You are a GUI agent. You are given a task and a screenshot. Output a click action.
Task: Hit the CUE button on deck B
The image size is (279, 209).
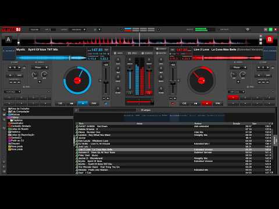(184, 103)
